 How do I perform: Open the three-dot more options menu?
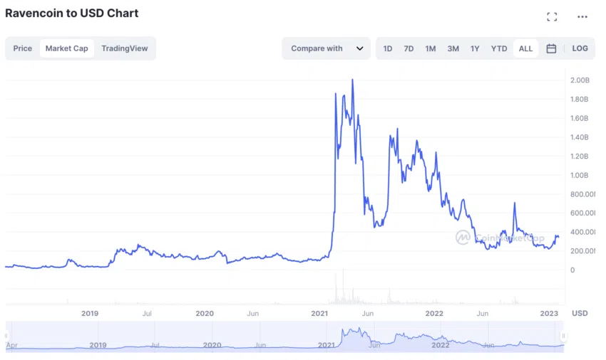(582, 16)
